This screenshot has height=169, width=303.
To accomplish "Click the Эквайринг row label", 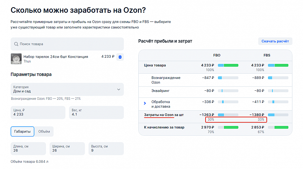I will point(160,91).
